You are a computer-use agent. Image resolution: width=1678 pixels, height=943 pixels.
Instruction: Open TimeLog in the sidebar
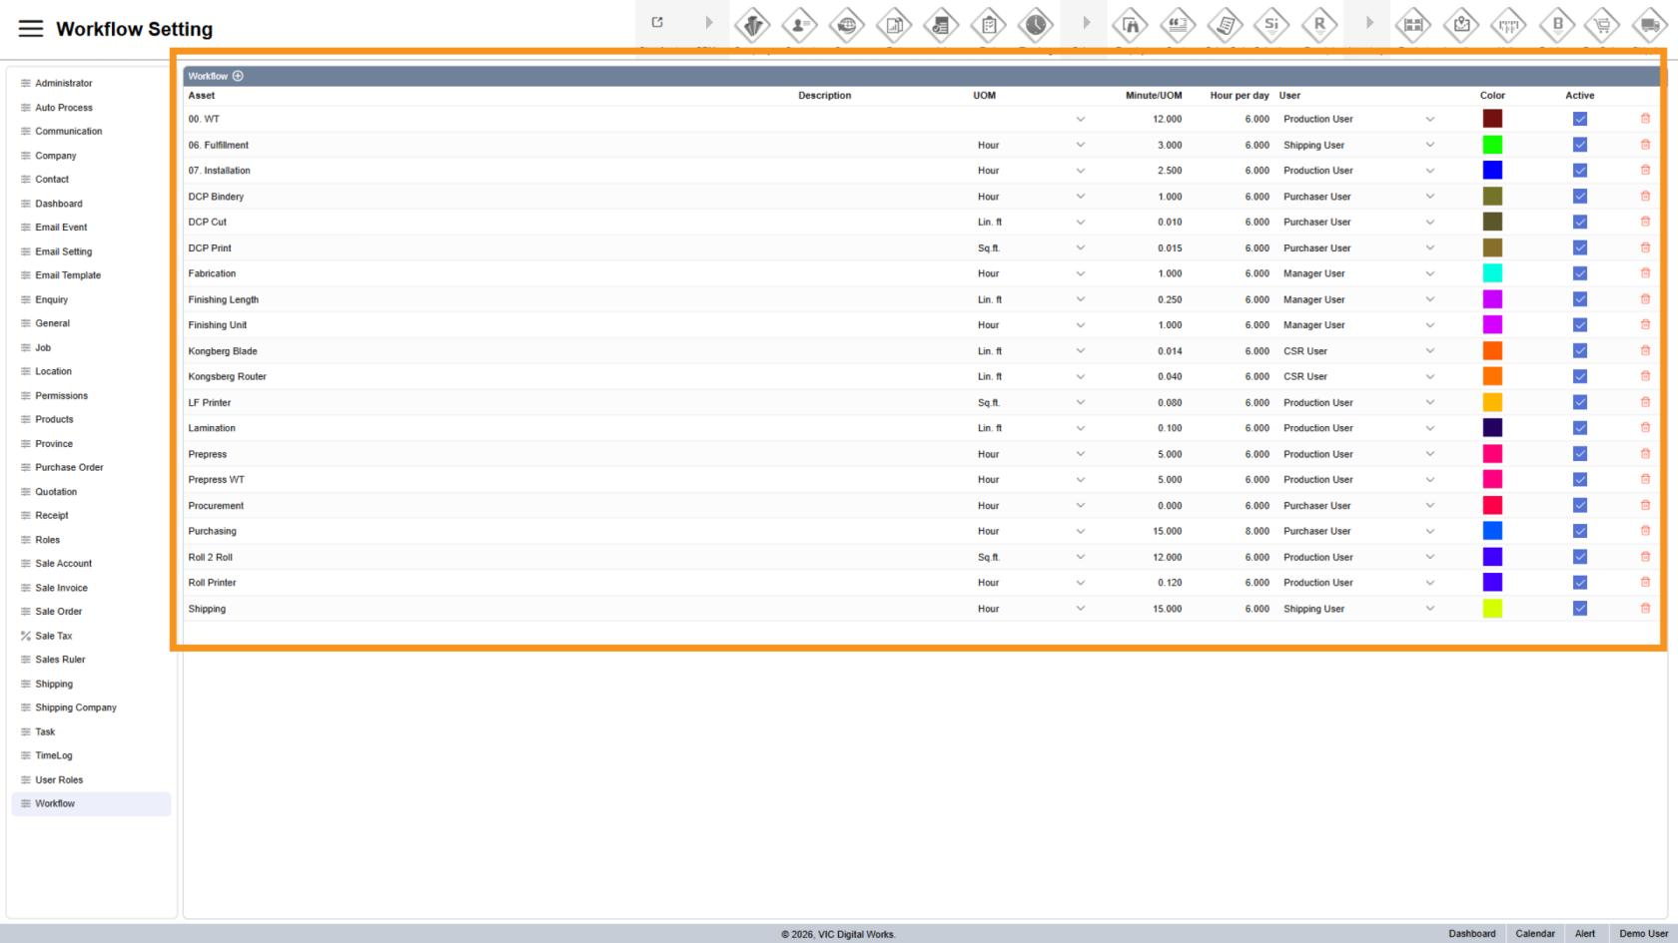91,755
